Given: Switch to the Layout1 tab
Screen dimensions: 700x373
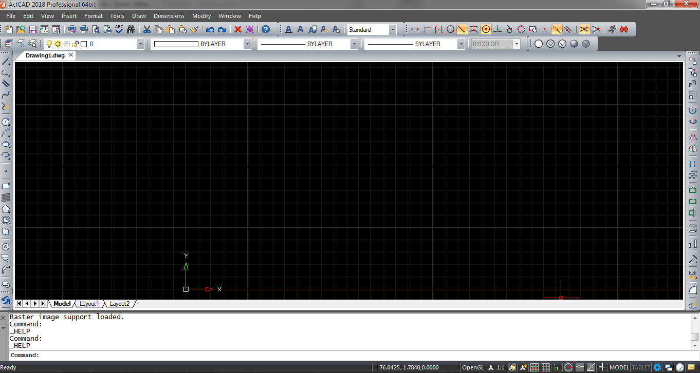Looking at the screenshot, I should tap(89, 304).
